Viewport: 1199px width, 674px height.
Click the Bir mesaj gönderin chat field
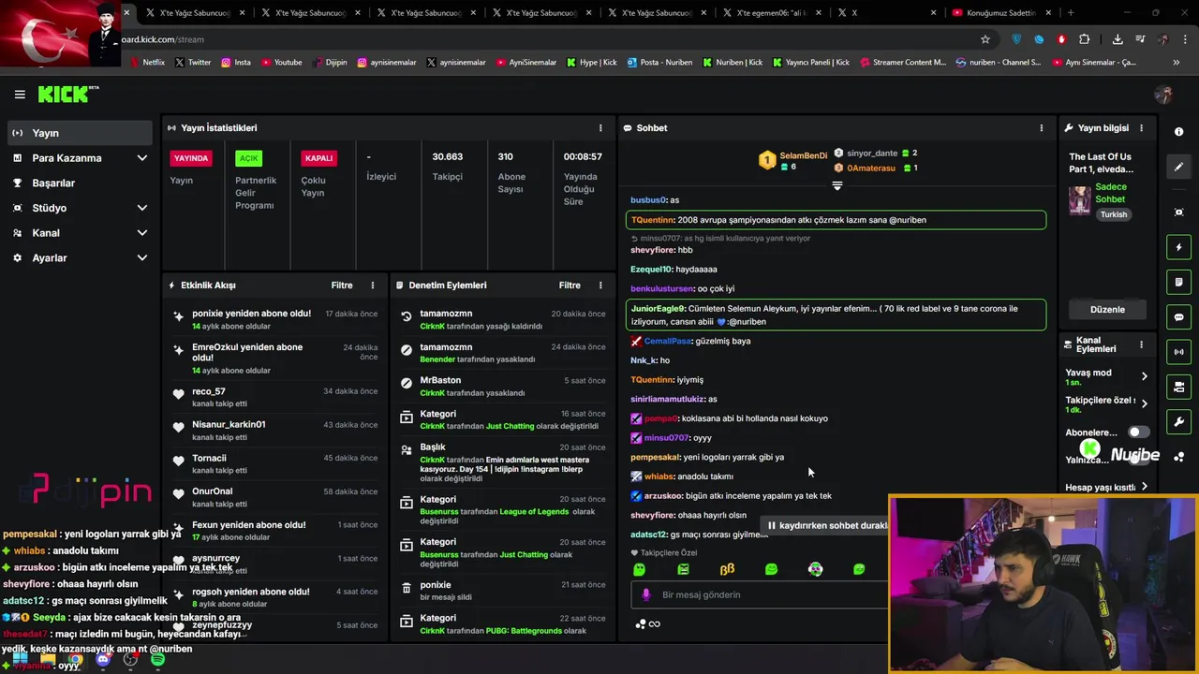(x=761, y=595)
